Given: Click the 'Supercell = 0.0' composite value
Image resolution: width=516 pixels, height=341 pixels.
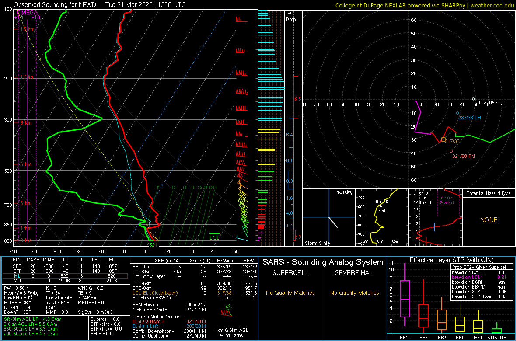Looking at the screenshot, I should [105, 319].
